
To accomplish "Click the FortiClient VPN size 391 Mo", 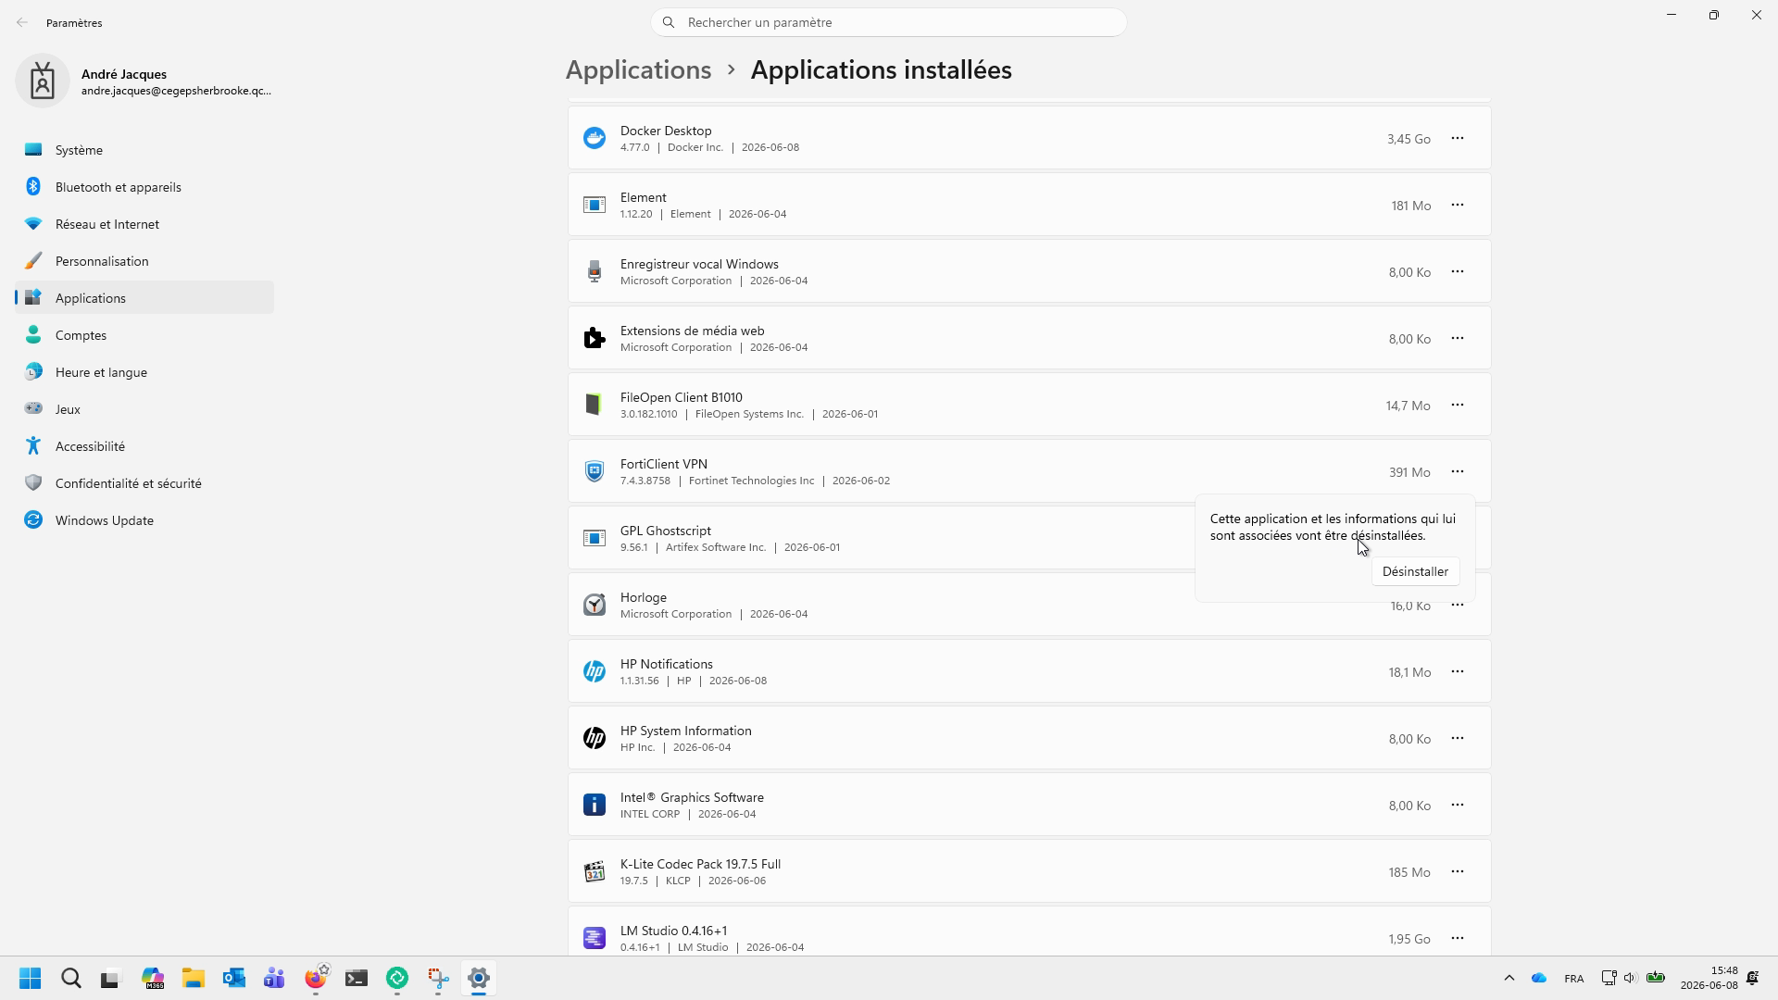I will pos(1409,472).
